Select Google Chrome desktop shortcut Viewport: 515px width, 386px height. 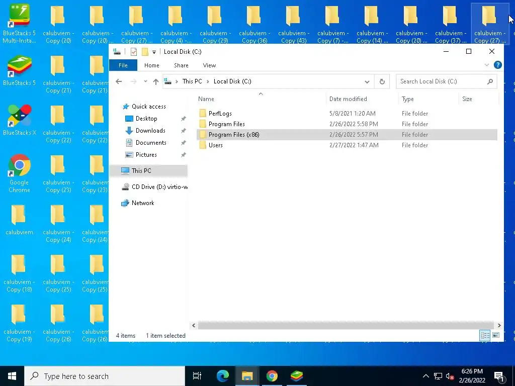19,173
